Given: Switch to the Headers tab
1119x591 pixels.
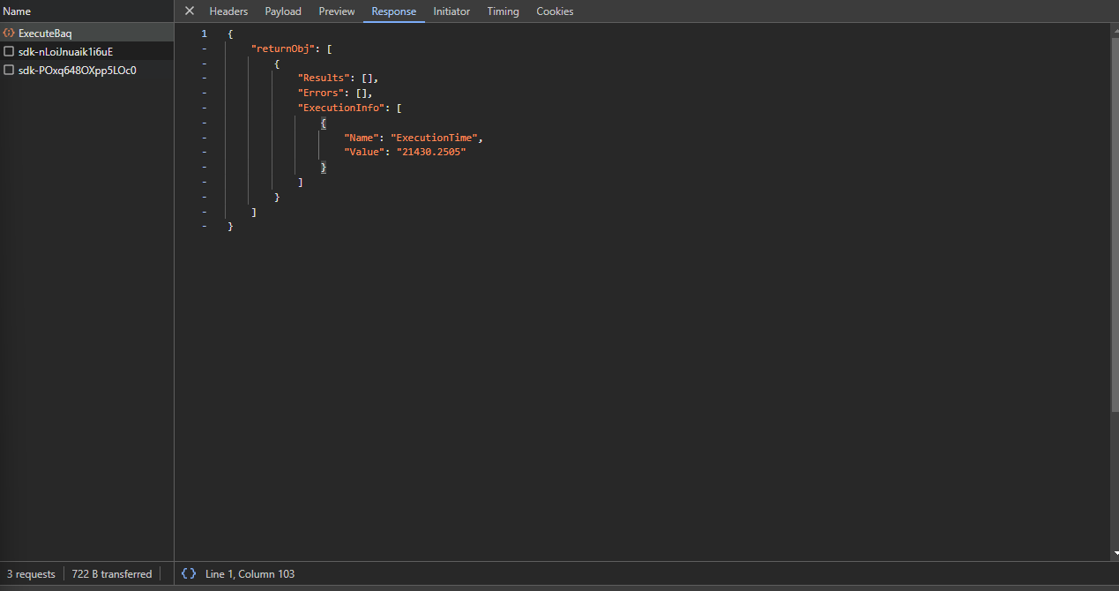Looking at the screenshot, I should click(x=228, y=11).
